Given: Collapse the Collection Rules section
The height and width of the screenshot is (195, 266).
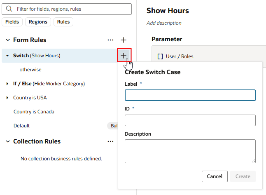Looking at the screenshot, I should 7,141.
